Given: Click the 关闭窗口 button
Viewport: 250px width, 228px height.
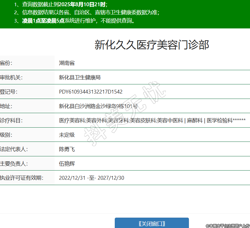Looking at the screenshot, I should (x=152, y=223).
